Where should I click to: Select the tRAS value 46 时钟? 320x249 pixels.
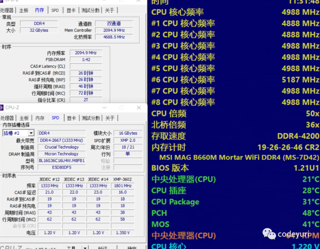tap(86, 86)
